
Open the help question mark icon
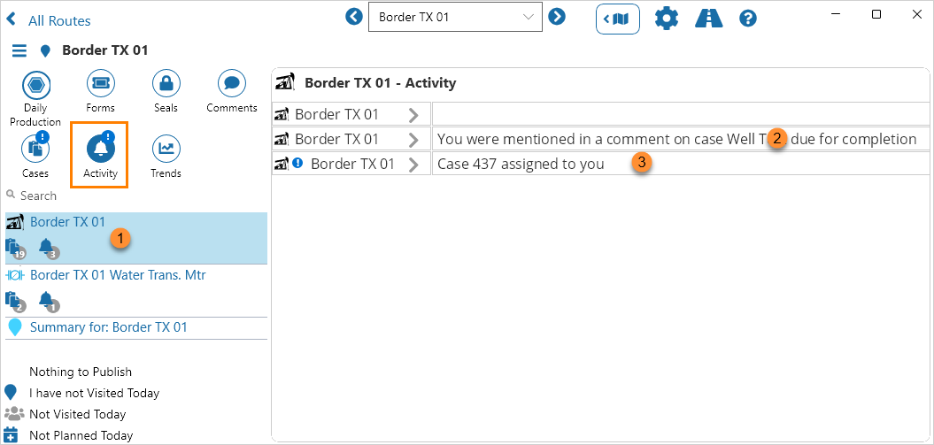coord(748,18)
